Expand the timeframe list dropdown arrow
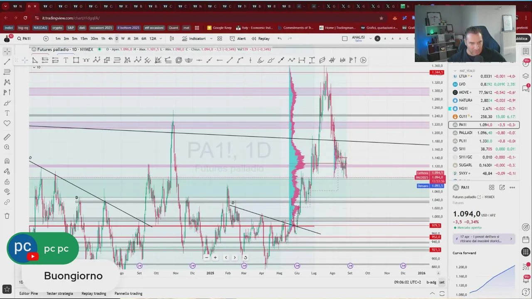This screenshot has width=532, height=299. coord(160,39)
